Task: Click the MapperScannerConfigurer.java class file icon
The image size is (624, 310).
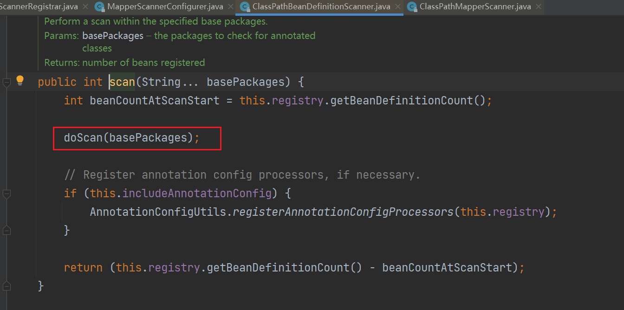Action: (99, 6)
